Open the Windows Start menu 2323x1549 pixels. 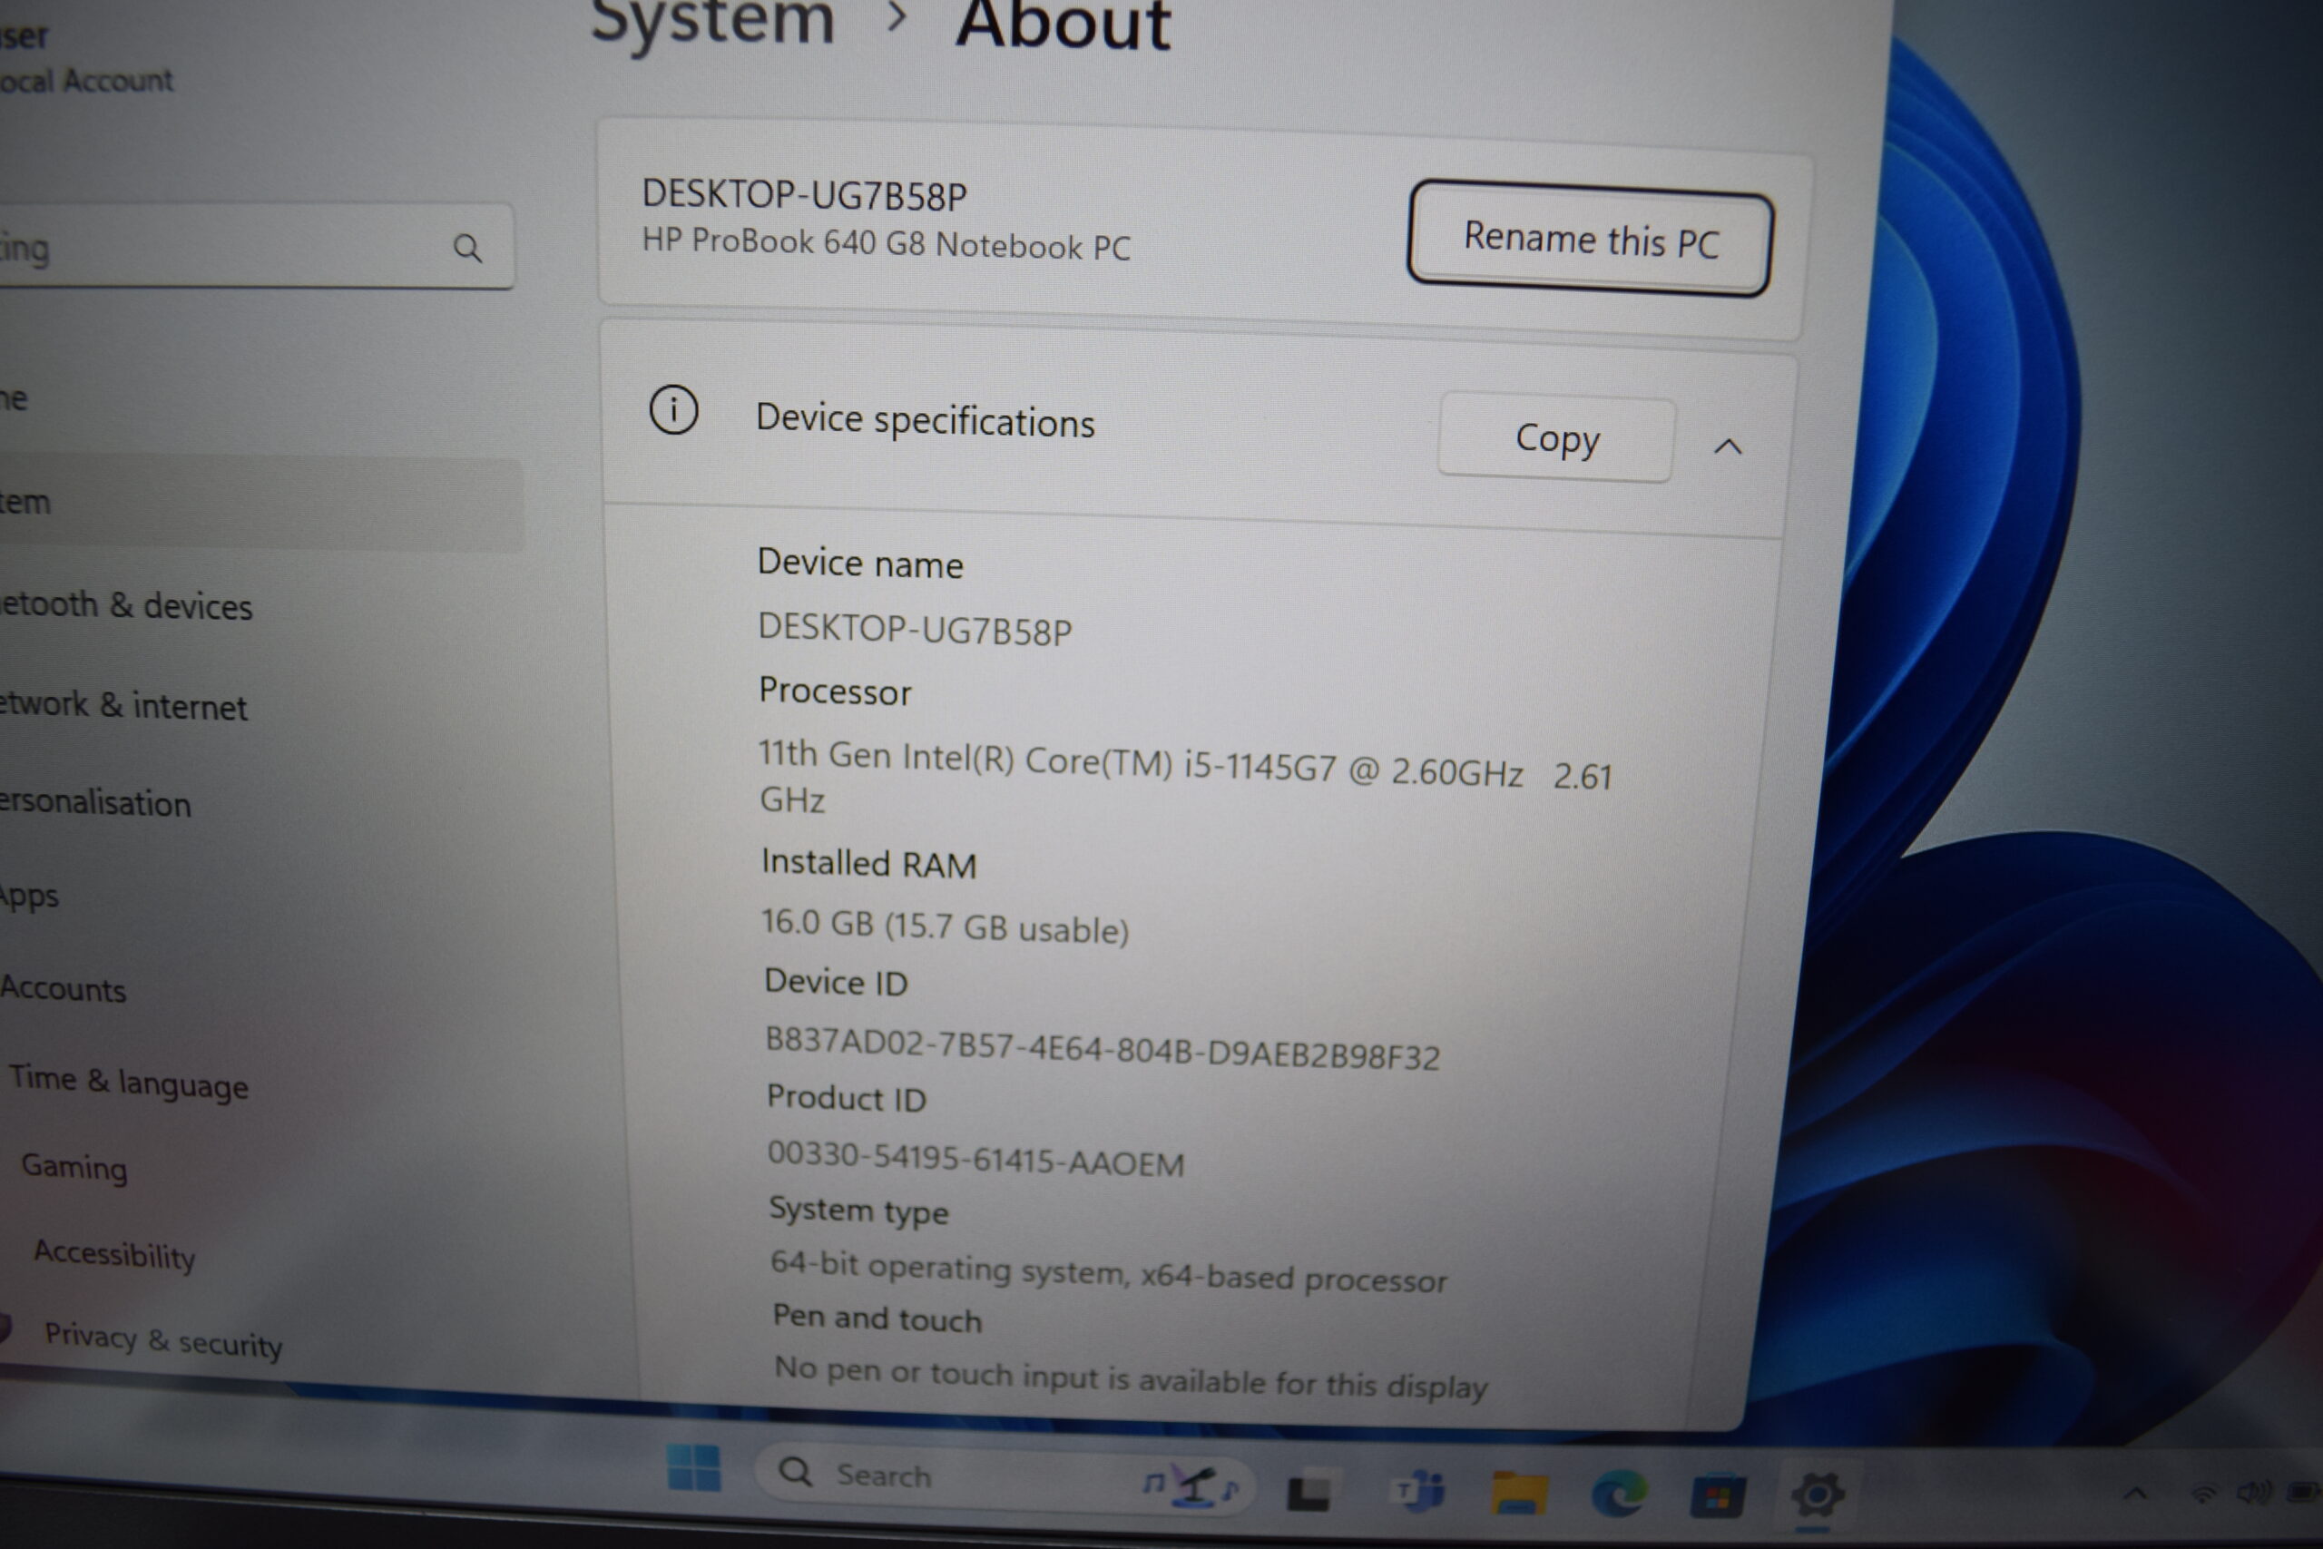(x=693, y=1467)
